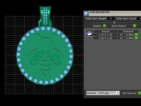
Task: Click the 0.06tw weight cell
Action: click(130, 38)
